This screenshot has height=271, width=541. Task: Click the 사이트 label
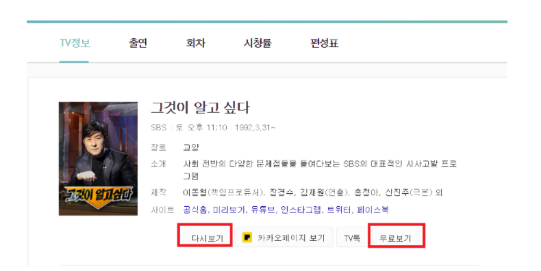pyautogui.click(x=162, y=210)
